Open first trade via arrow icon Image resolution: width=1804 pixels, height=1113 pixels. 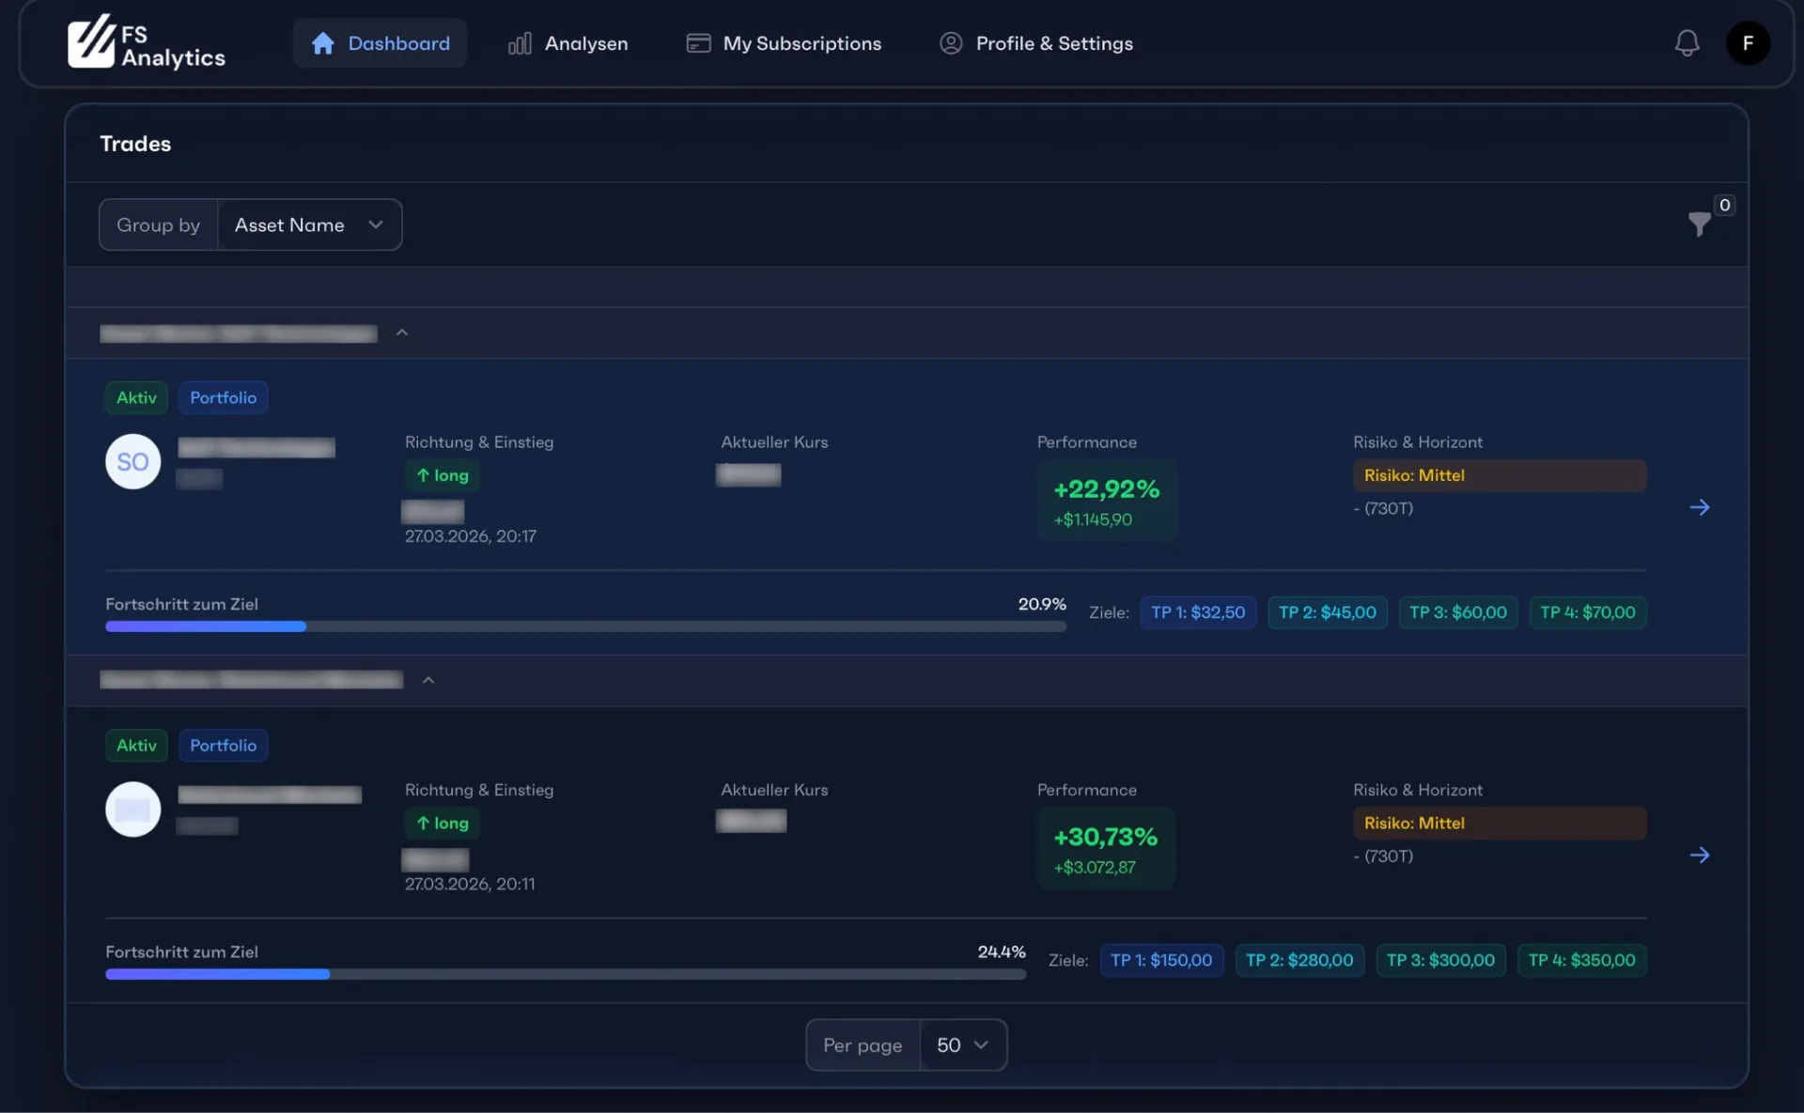pos(1699,507)
